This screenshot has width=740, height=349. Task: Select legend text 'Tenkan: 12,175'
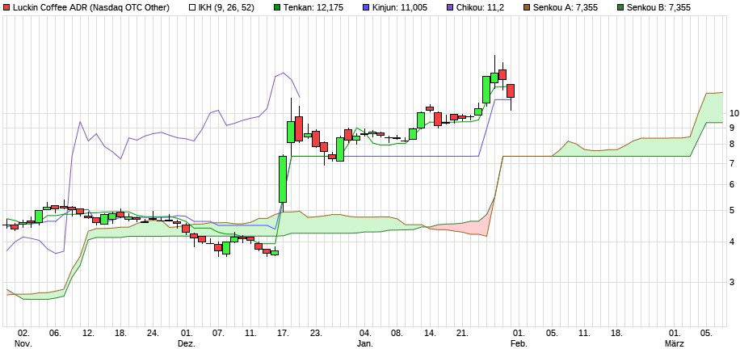(x=313, y=7)
